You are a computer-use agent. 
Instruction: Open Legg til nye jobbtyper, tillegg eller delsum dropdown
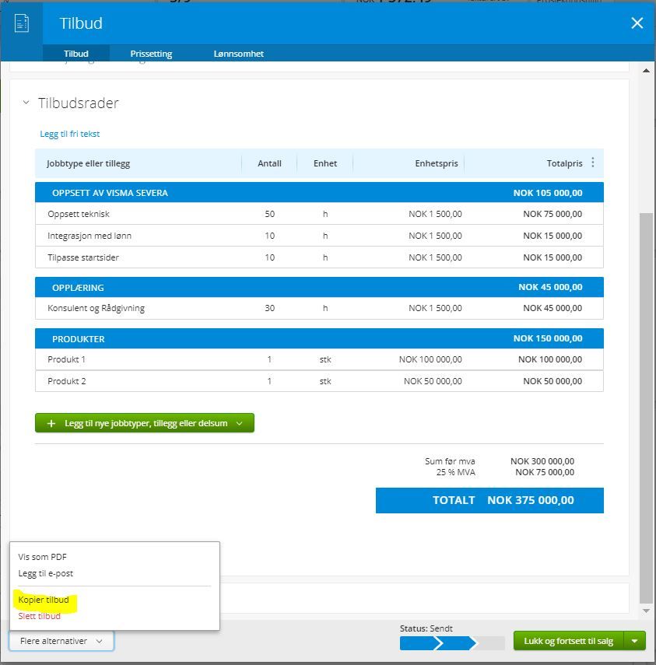pos(145,423)
